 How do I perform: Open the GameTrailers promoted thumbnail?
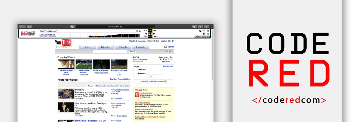tap(84, 64)
